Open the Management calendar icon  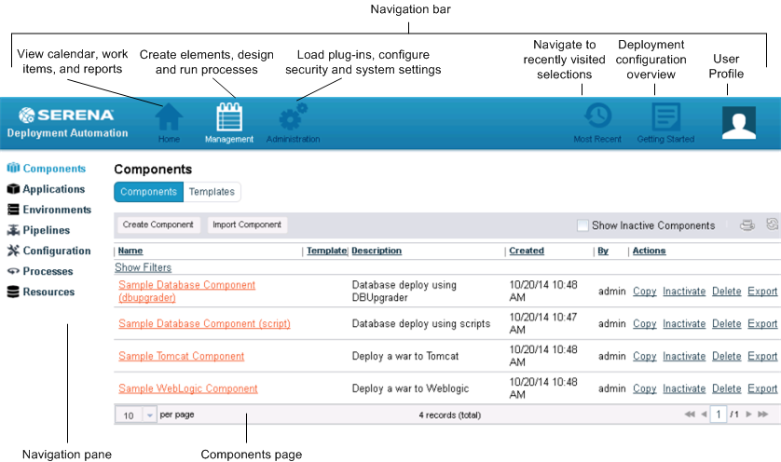pos(228,118)
